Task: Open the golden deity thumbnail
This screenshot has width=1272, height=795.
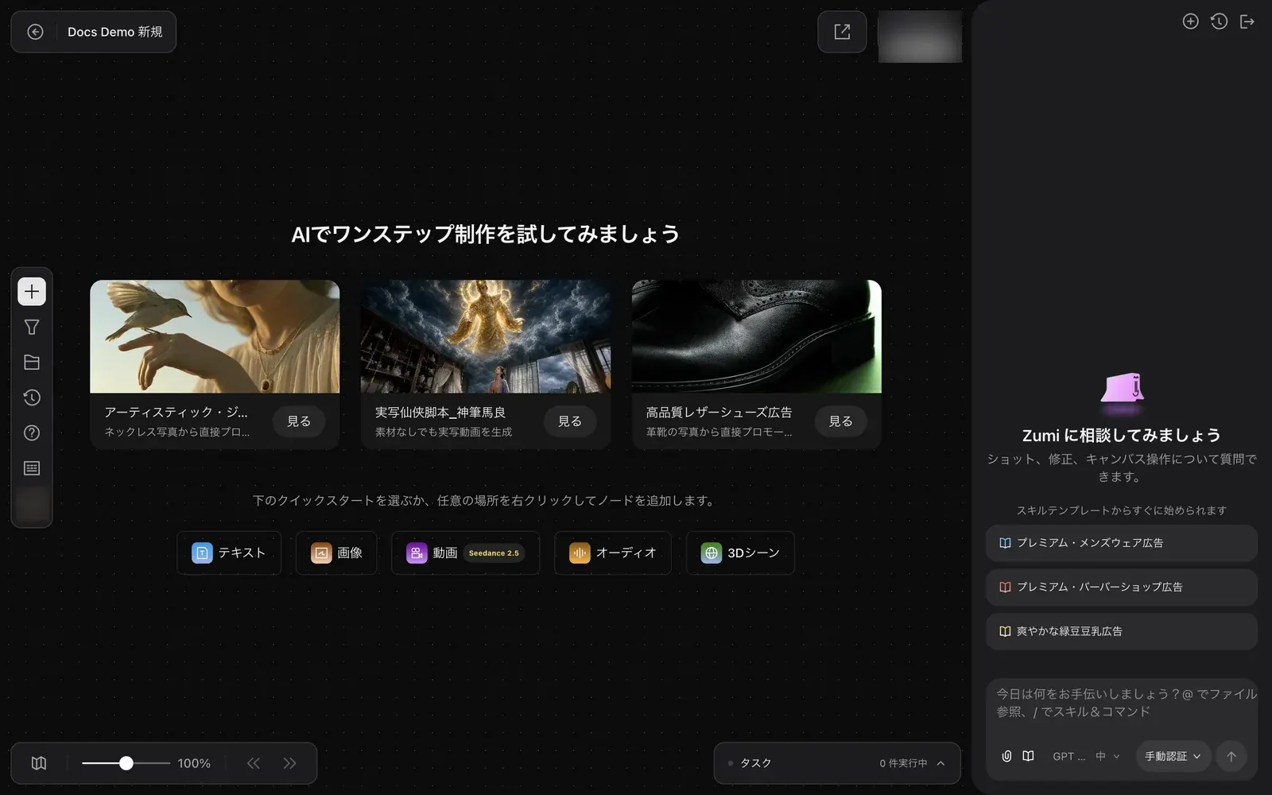Action: tap(486, 336)
